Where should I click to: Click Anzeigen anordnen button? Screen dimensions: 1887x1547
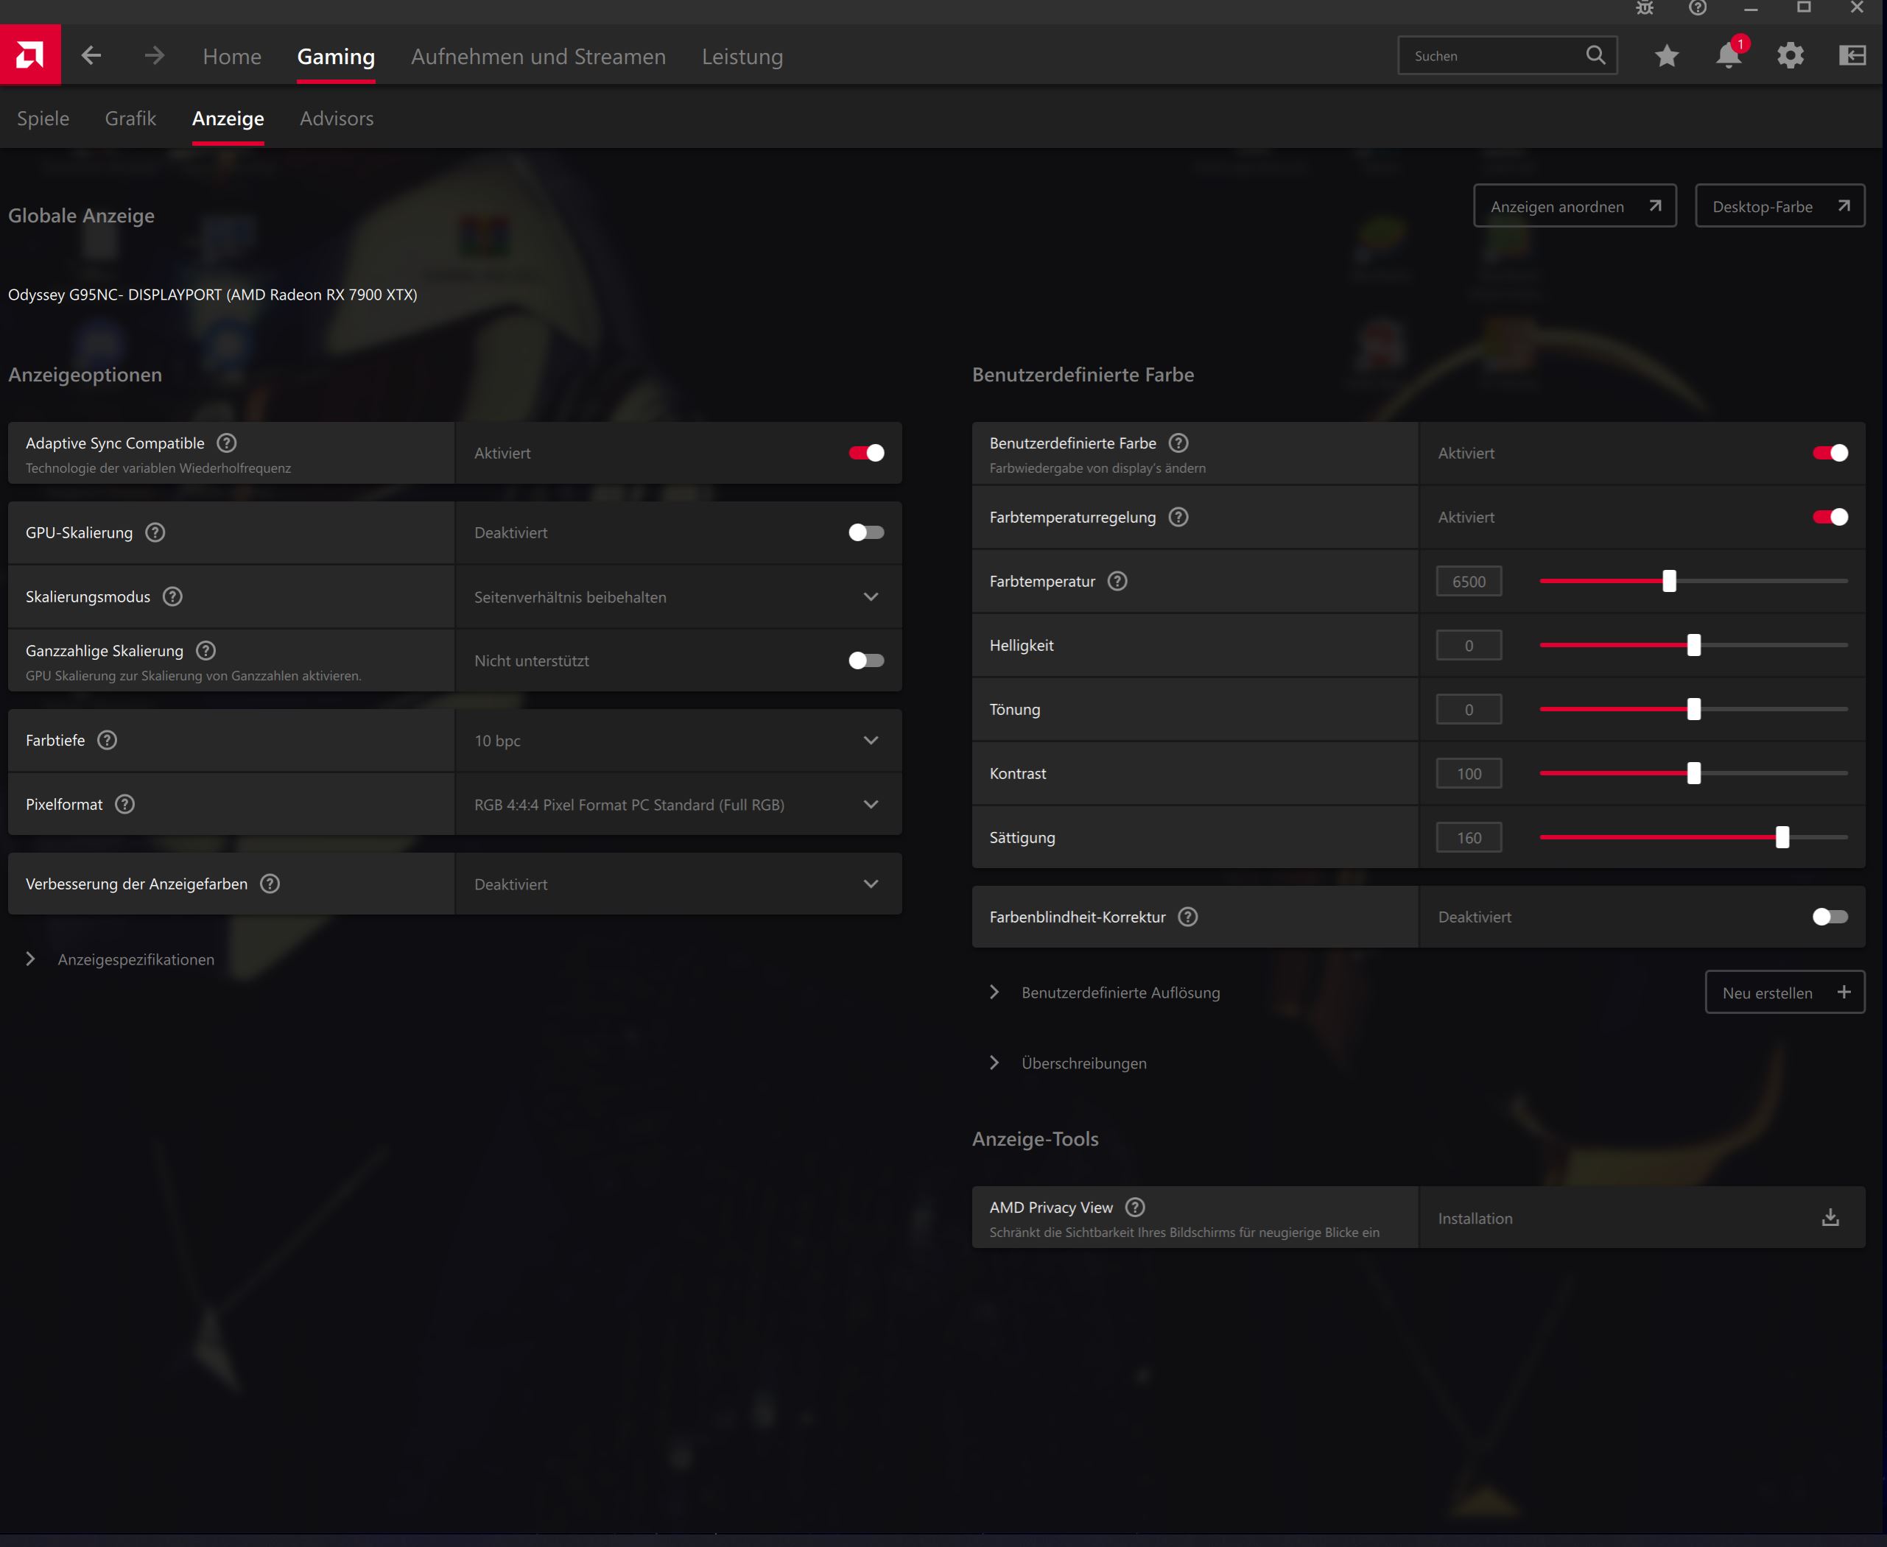tap(1574, 206)
